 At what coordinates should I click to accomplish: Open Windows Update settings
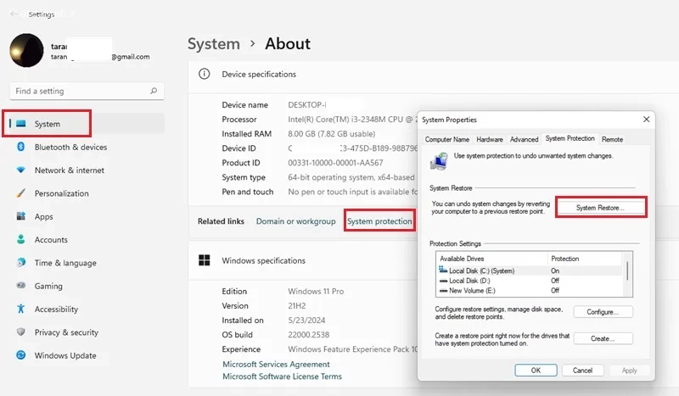pyautogui.click(x=87, y=355)
